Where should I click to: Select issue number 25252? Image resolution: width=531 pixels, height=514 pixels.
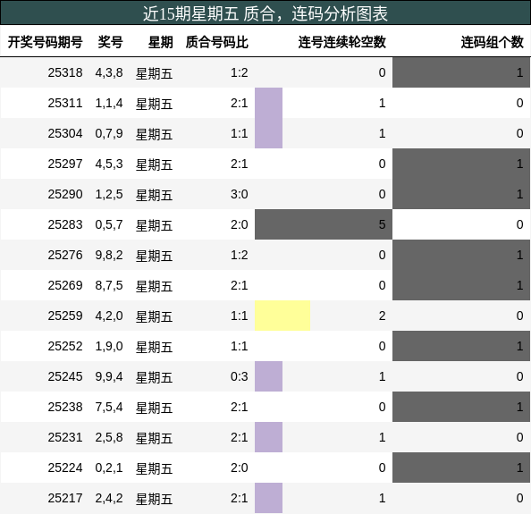pyautogui.click(x=65, y=346)
